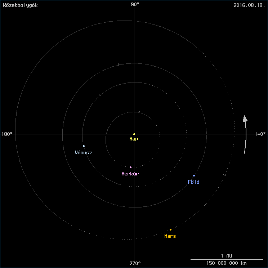The height and width of the screenshot is (268, 268).
Task: Select the 'Föld' label
Action: (193, 182)
